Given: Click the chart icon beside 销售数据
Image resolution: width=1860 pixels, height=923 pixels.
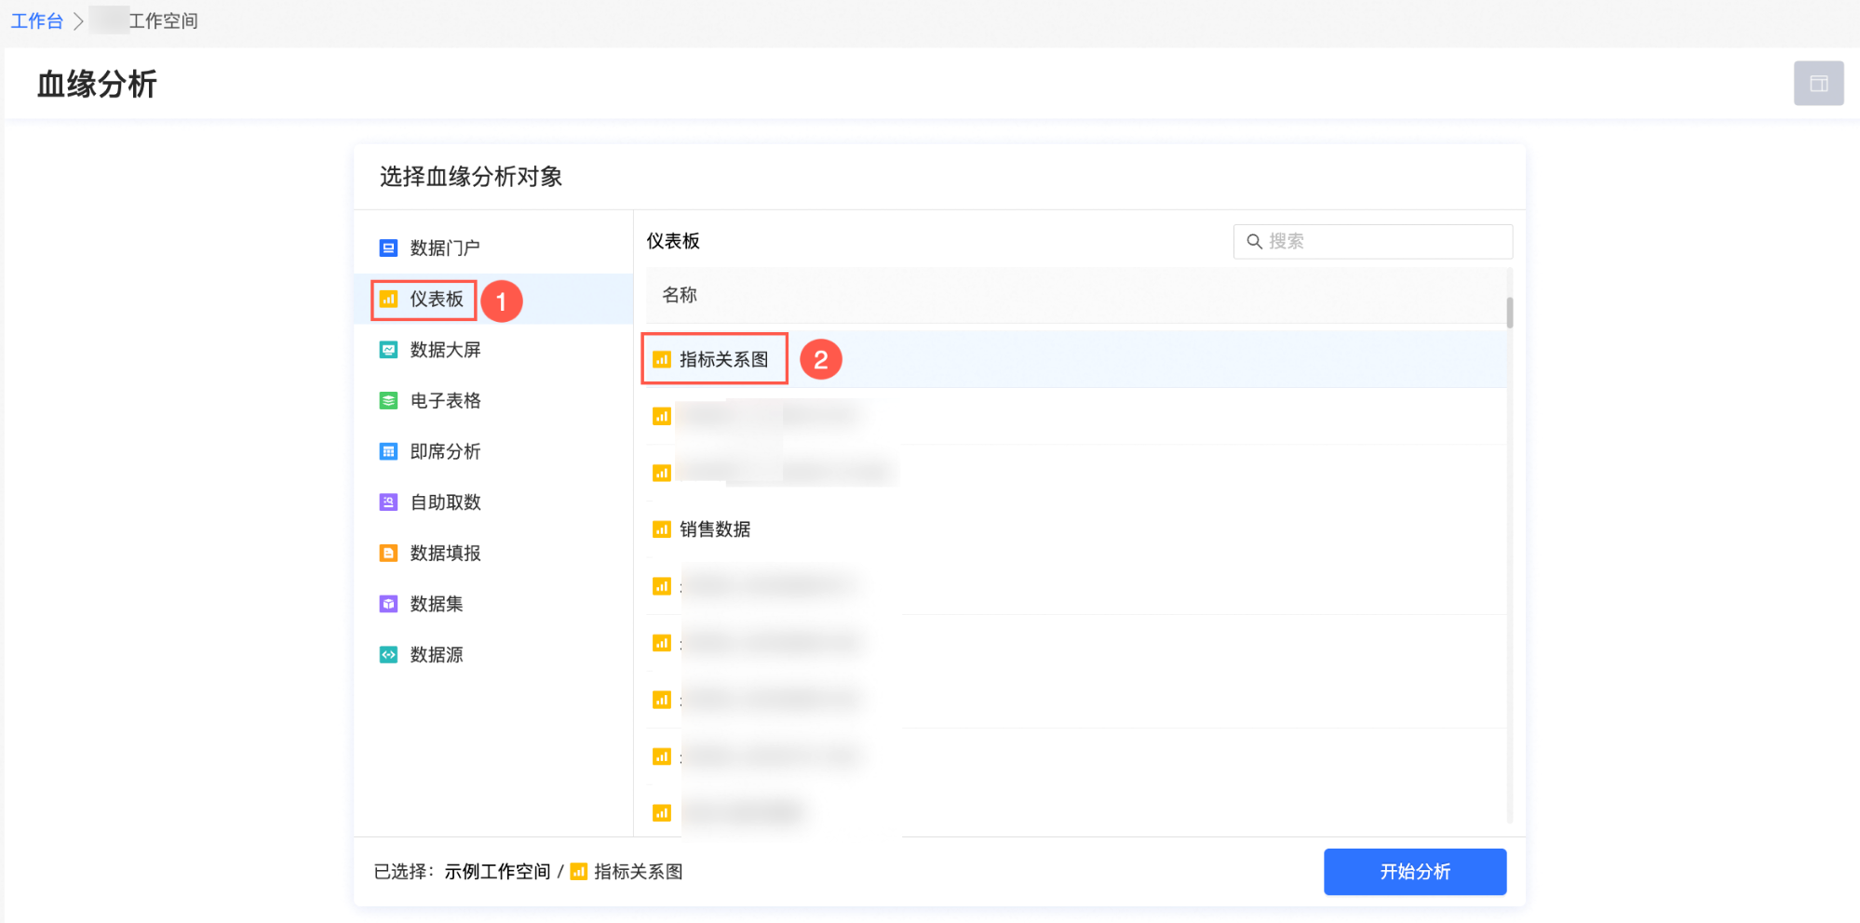Looking at the screenshot, I should pos(661,529).
